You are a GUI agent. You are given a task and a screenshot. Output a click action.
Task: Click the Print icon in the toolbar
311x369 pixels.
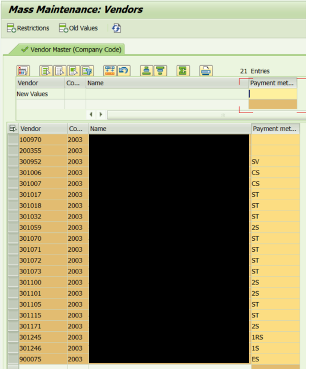coord(206,71)
